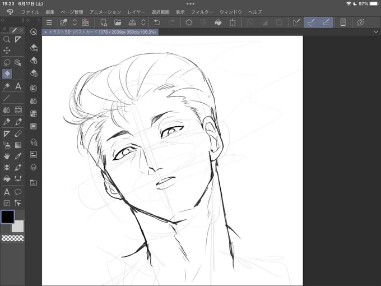Select the Balloon speech bubble tool
This screenshot has height=286, width=381.
click(18, 192)
